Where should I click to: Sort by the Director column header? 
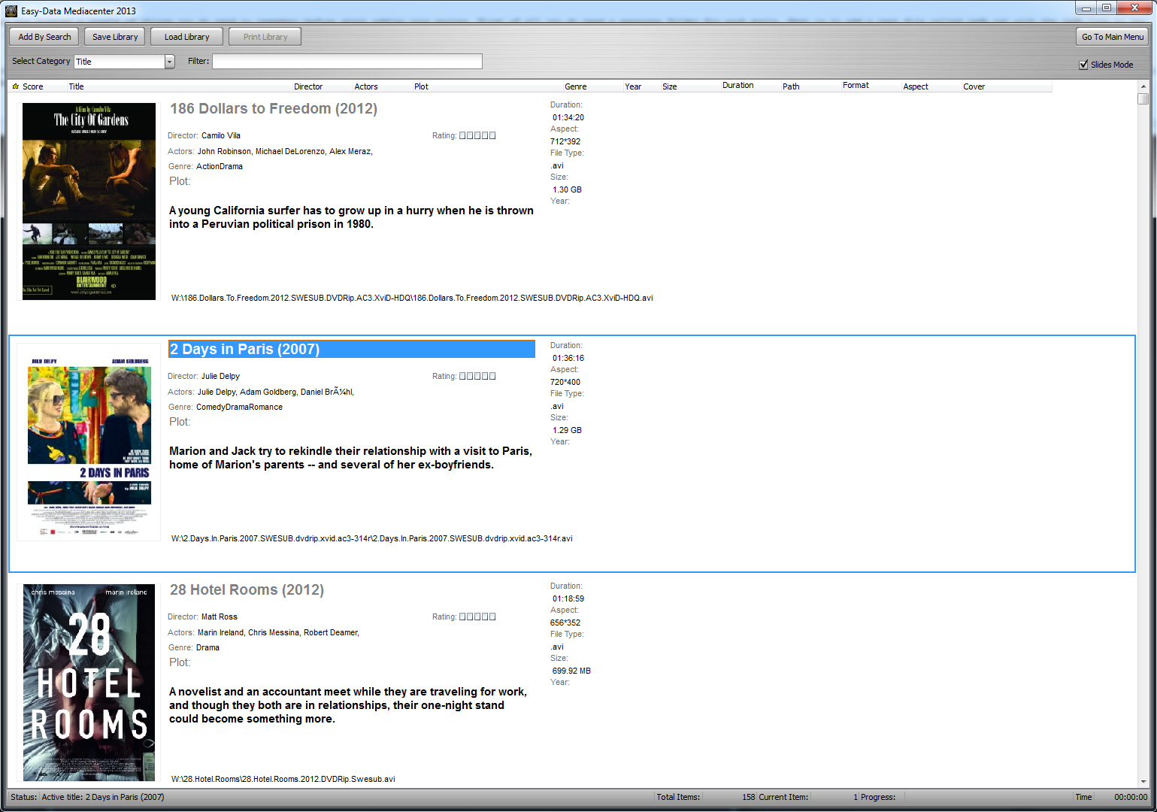[308, 86]
